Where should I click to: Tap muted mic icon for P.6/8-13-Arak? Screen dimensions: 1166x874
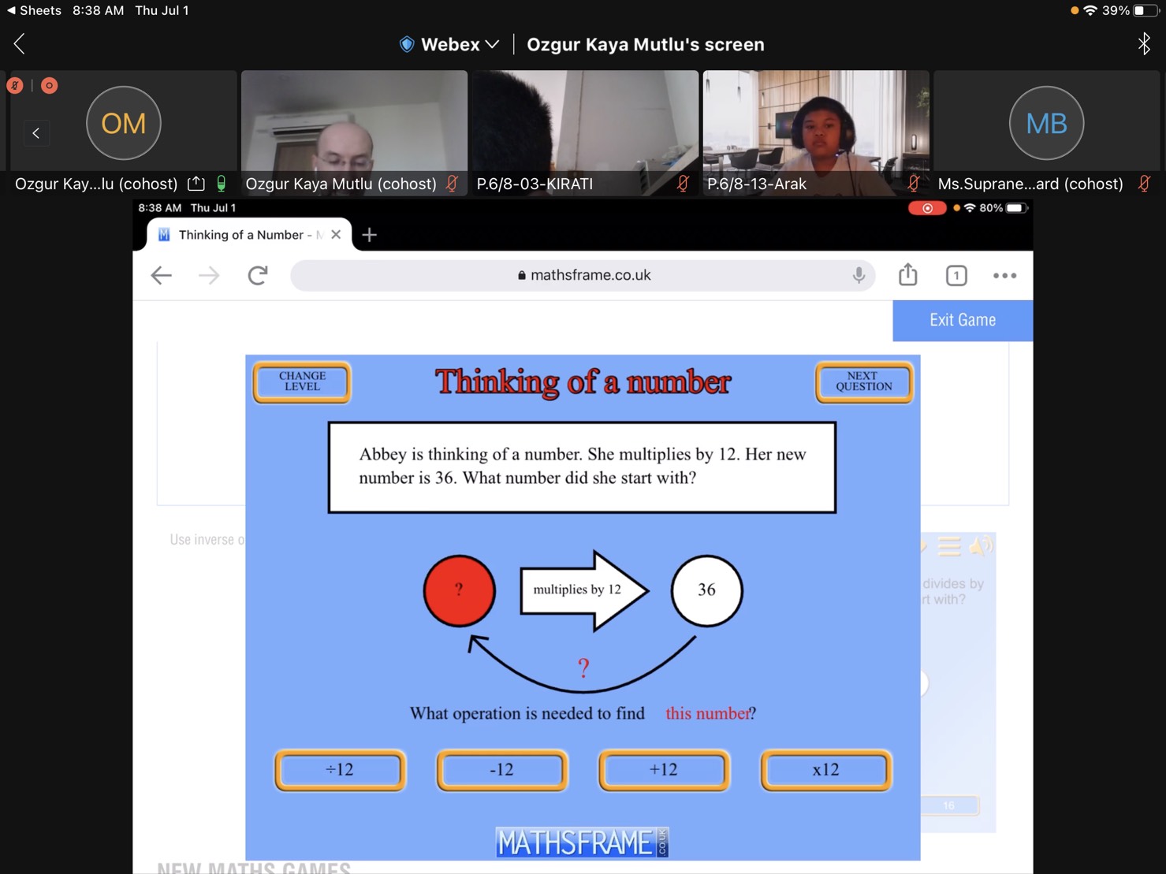pos(913,184)
